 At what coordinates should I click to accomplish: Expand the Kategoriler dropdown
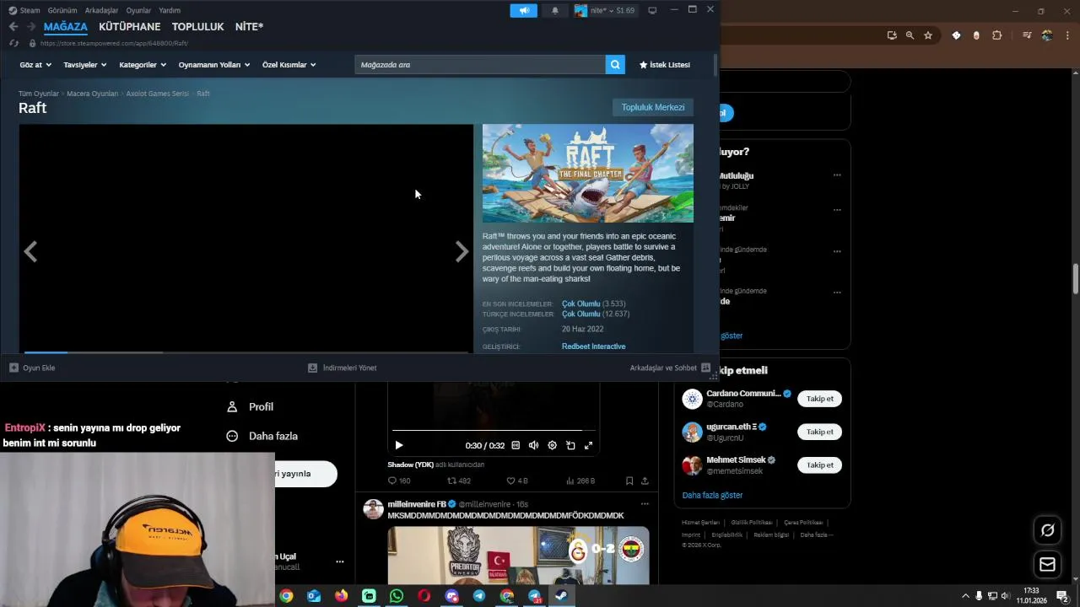143,65
